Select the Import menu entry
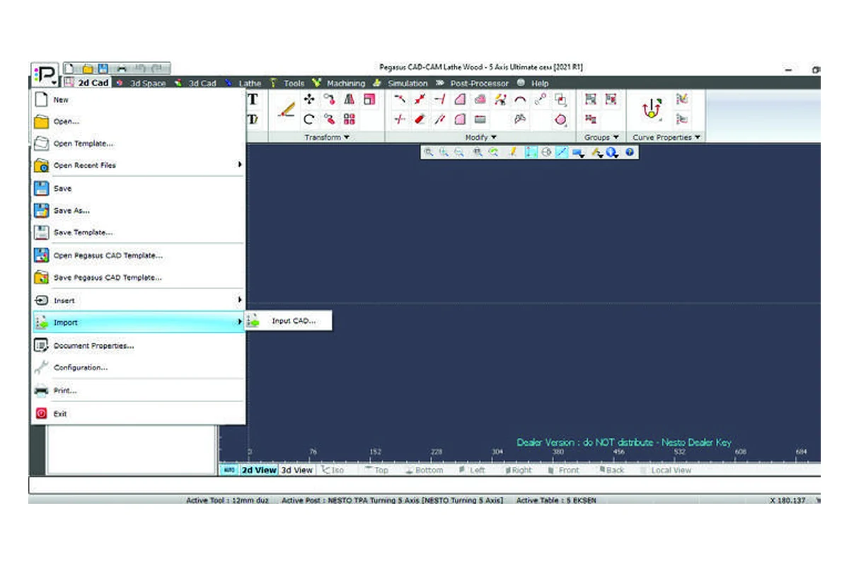Screen dimensions: 849x566 click(138, 322)
